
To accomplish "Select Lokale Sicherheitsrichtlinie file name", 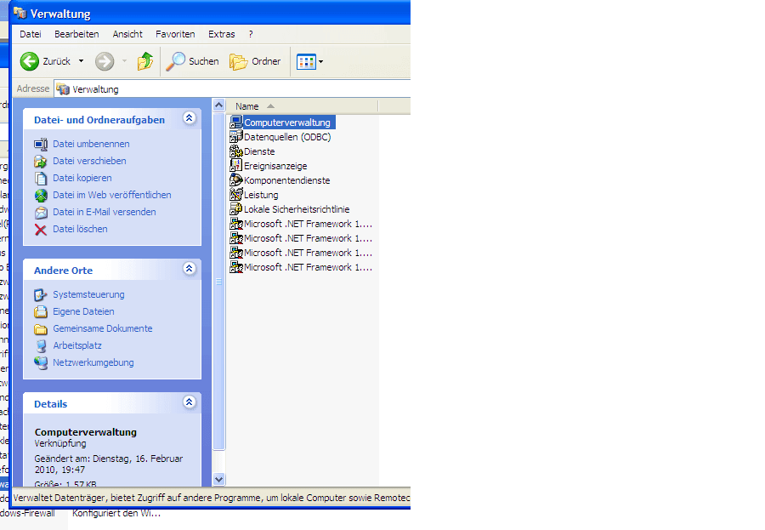I will coord(297,209).
